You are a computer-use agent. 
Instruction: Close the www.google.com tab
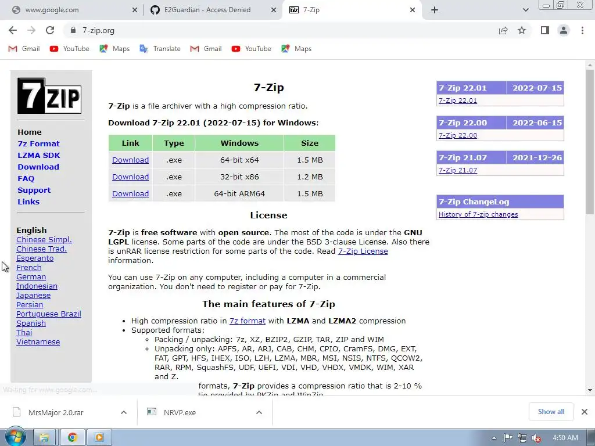(135, 10)
